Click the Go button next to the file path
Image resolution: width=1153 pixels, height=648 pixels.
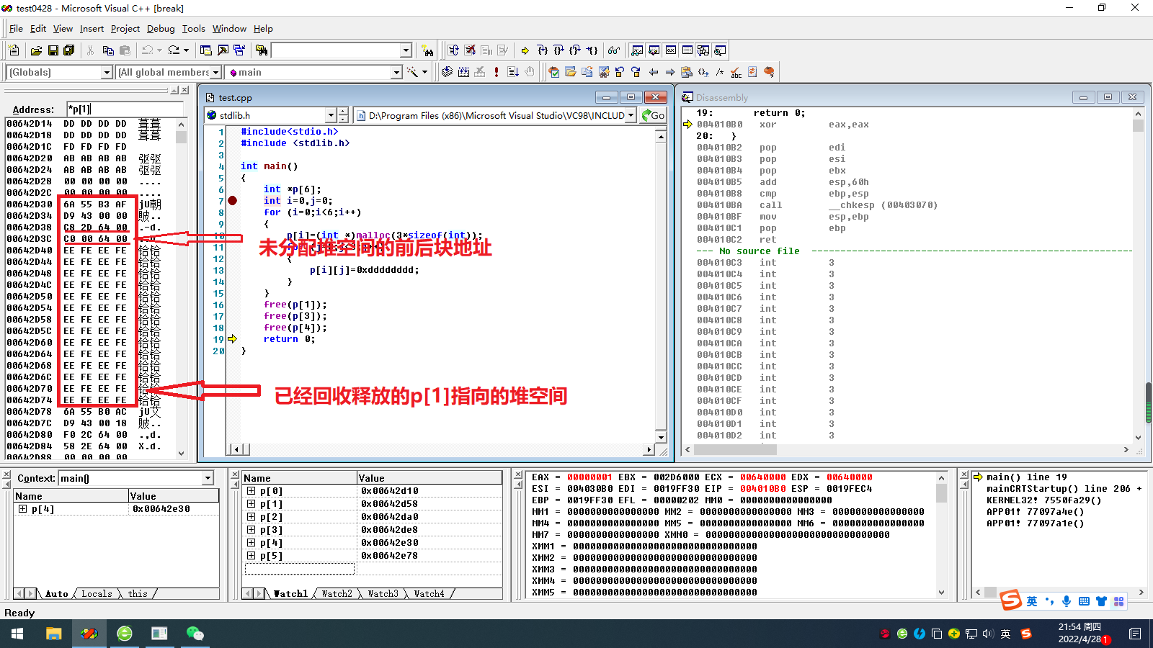[653, 115]
